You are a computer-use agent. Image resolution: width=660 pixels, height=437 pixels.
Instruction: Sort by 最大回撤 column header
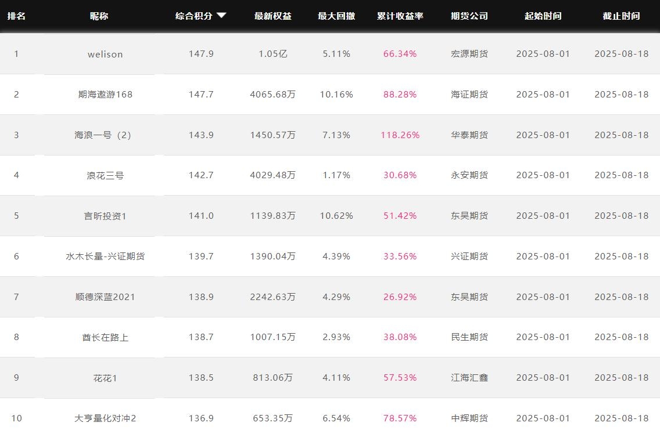click(336, 16)
